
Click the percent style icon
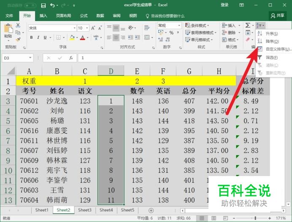[171, 33]
